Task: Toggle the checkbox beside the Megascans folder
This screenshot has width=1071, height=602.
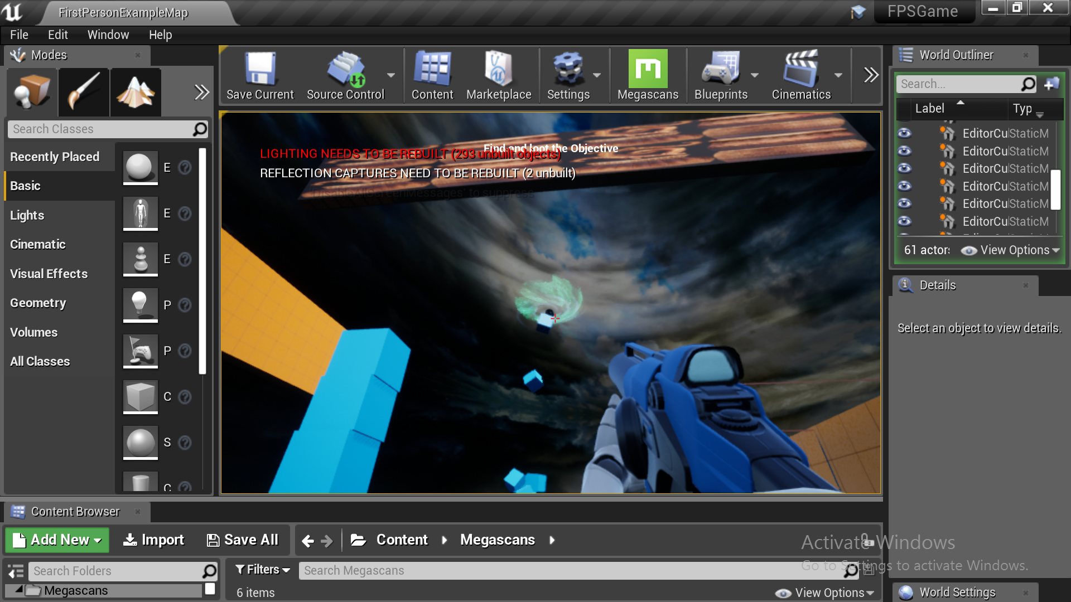Action: (x=210, y=589)
